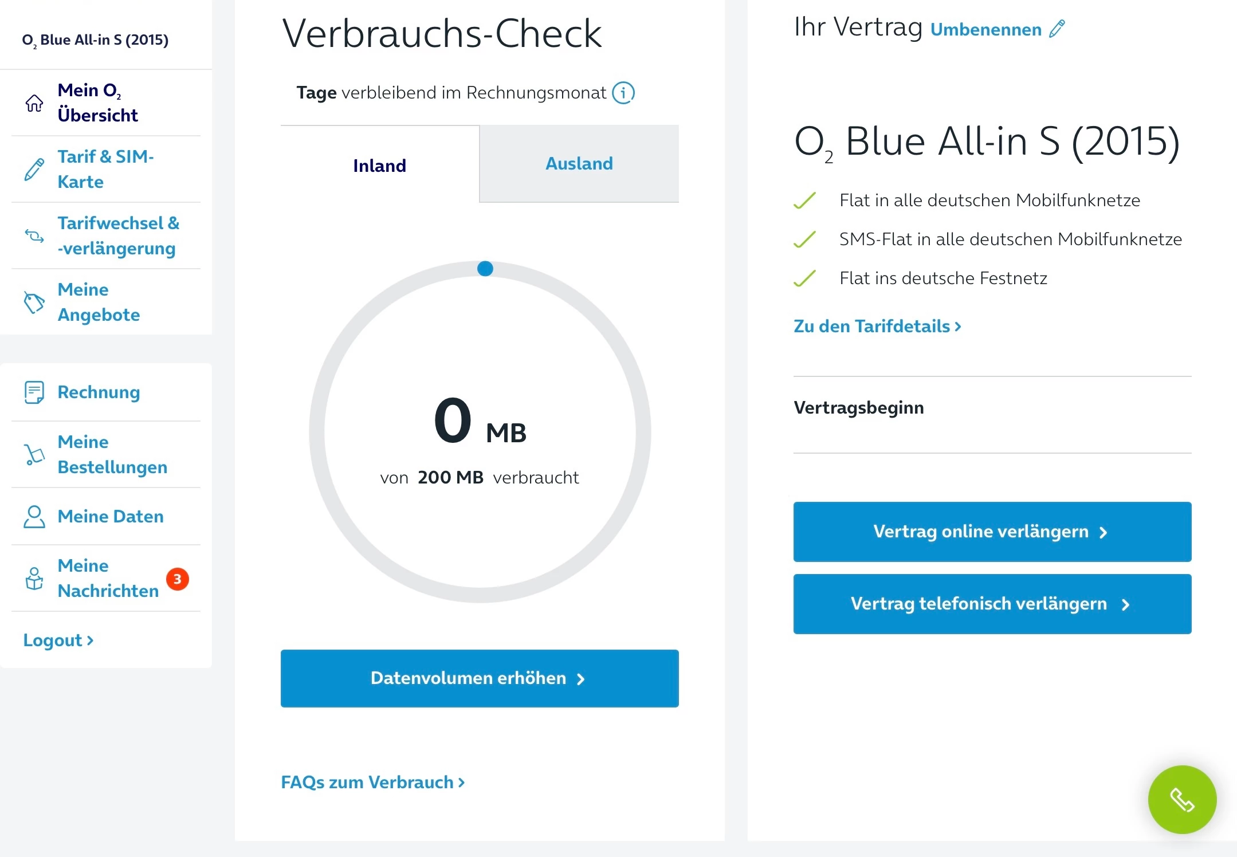The height and width of the screenshot is (857, 1237).
Task: Click the price tag icon for Meine Angebote
Action: pyautogui.click(x=34, y=302)
